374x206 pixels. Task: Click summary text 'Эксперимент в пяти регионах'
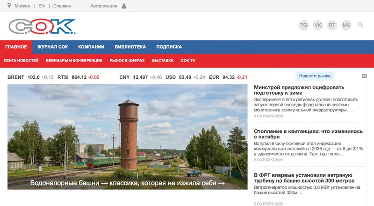click(306, 105)
